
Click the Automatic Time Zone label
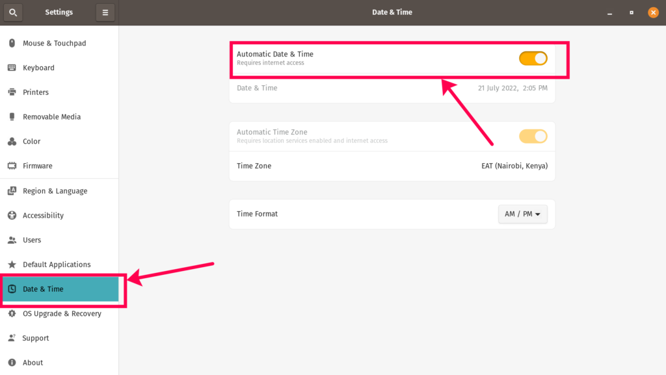pos(272,132)
